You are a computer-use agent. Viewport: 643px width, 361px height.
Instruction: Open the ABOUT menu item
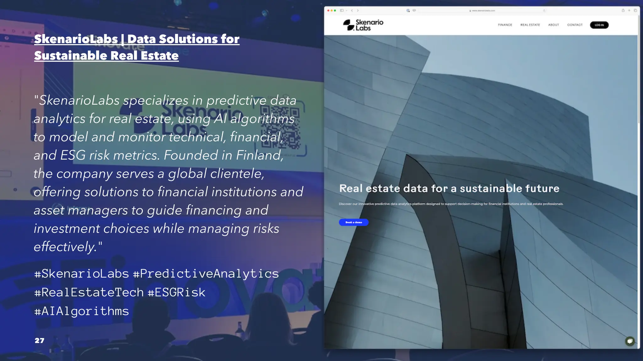click(554, 25)
